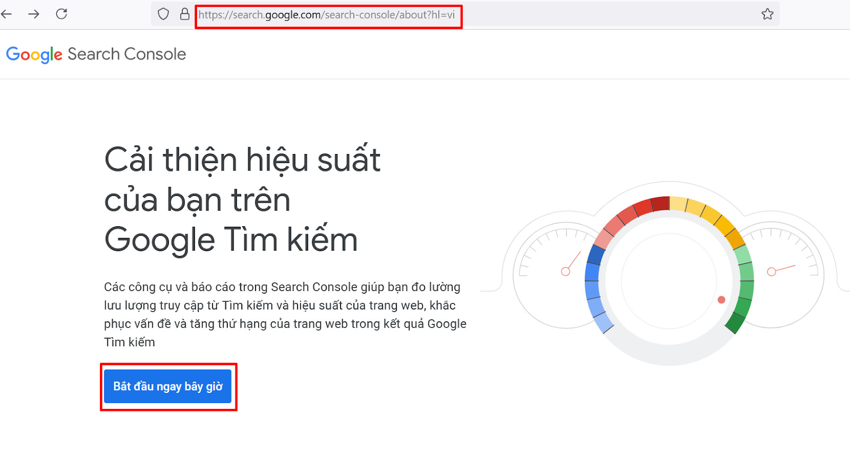The width and height of the screenshot is (850, 462).
Task: Click the 'Bắt đầu ngay bây giờ' button
Action: click(x=168, y=386)
